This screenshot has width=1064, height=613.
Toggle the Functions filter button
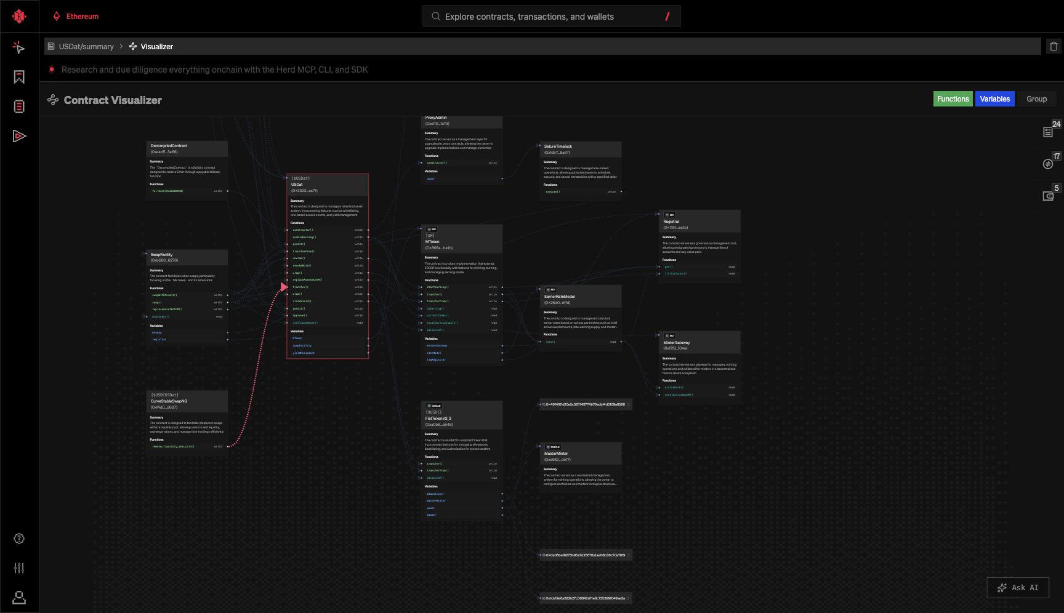(953, 99)
